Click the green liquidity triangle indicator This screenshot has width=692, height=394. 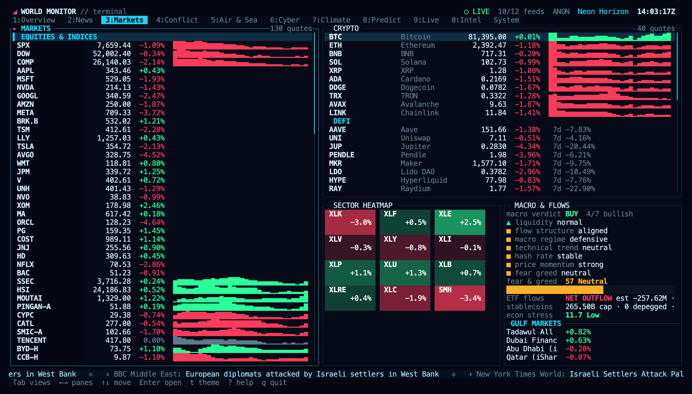(509, 223)
